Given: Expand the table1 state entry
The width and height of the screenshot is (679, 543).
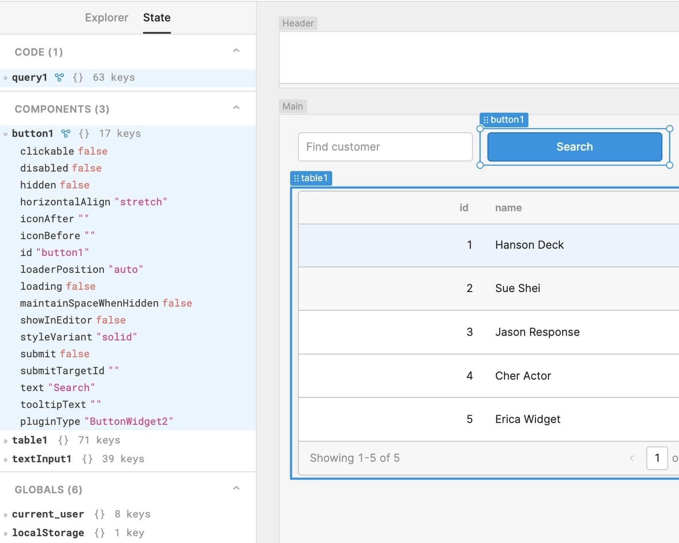Looking at the screenshot, I should tap(5, 440).
